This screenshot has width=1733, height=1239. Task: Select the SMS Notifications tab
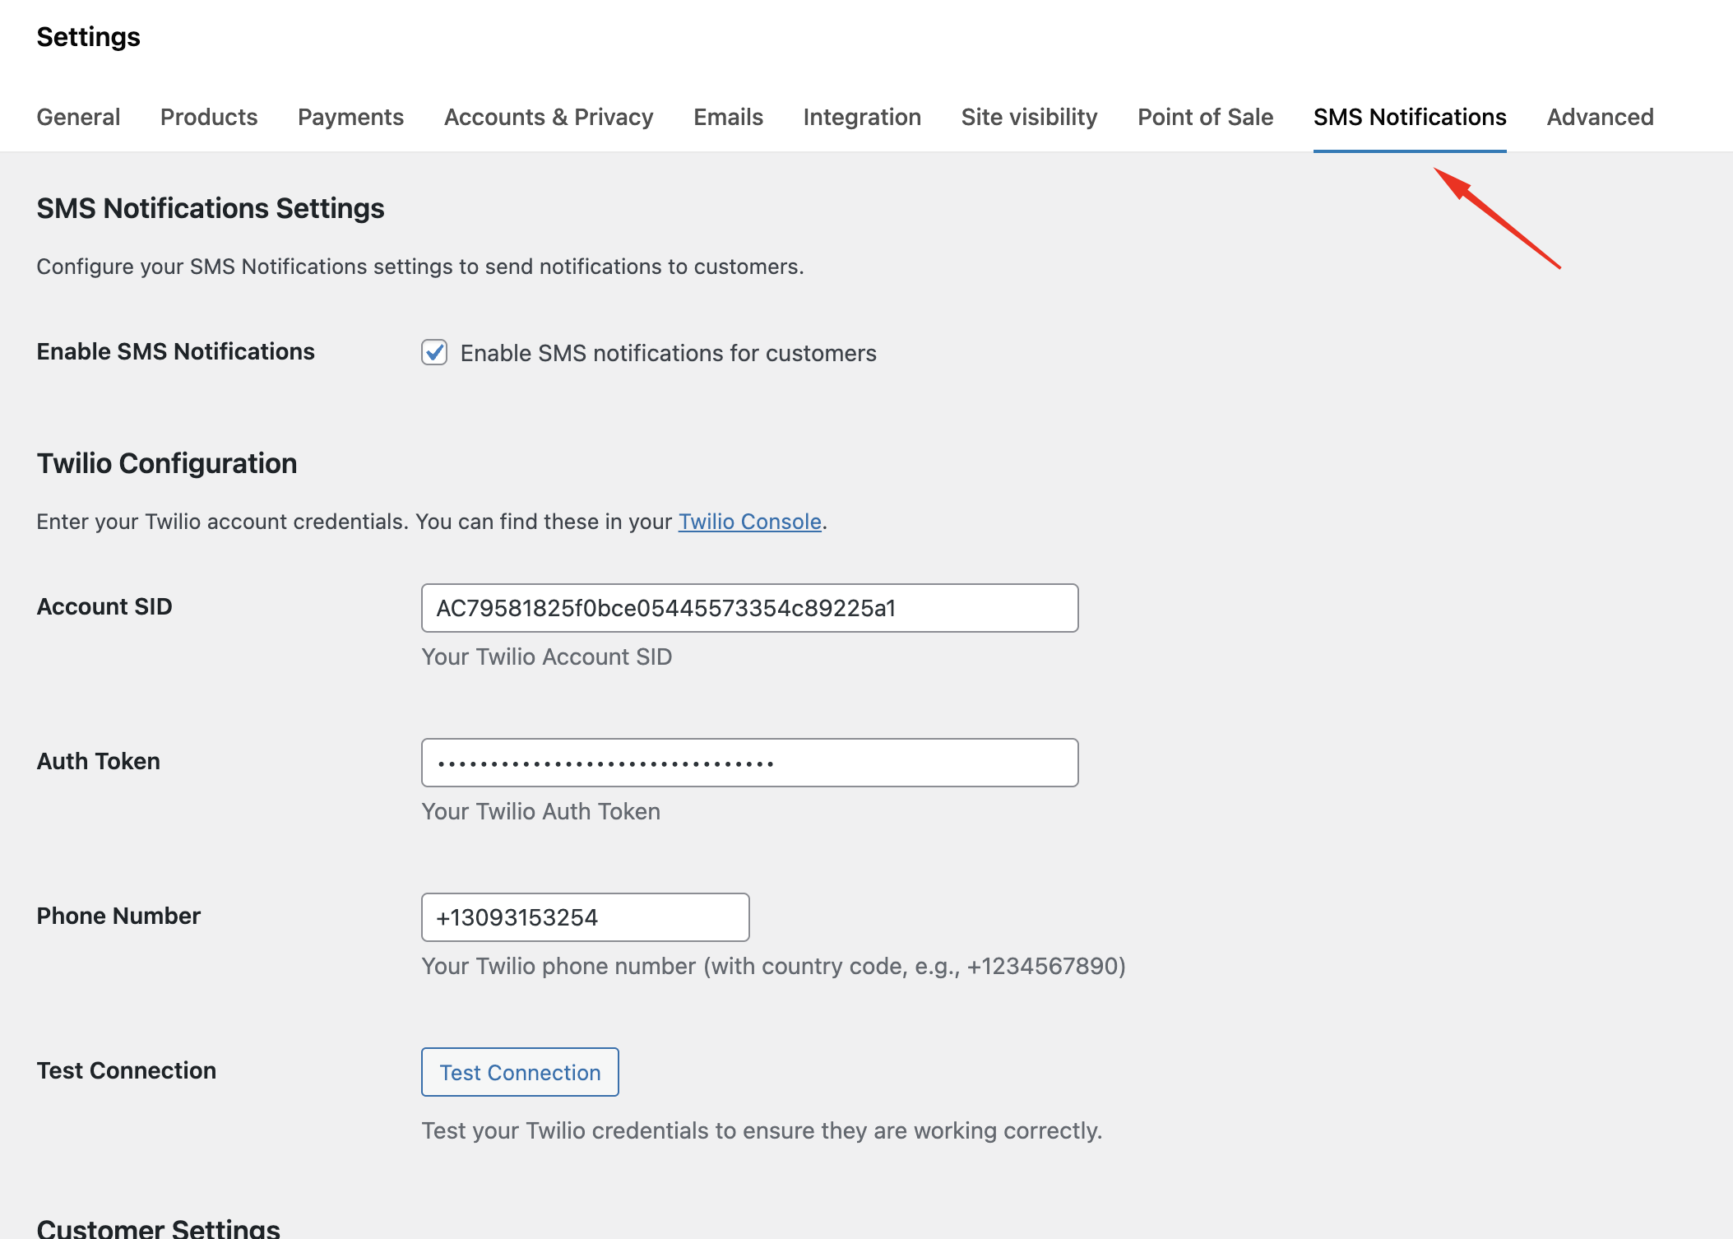[1410, 117]
